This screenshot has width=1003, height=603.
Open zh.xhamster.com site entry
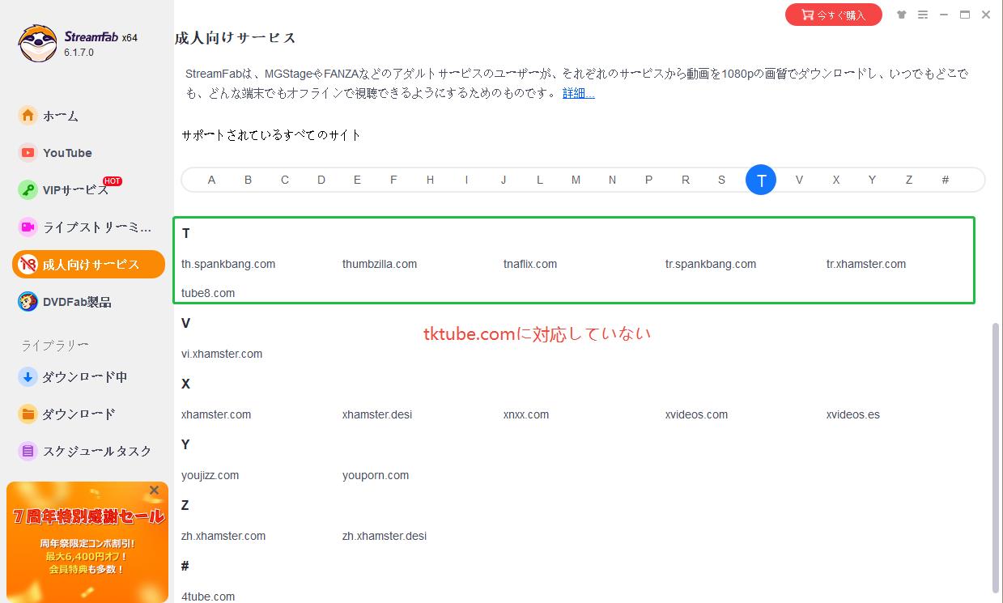(223, 536)
